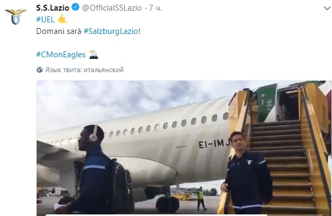Click the call-me hand emoji

click(x=63, y=19)
